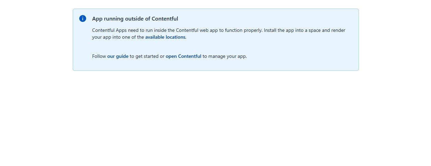
Task: Open the "available locations" link
Action: coord(165,37)
